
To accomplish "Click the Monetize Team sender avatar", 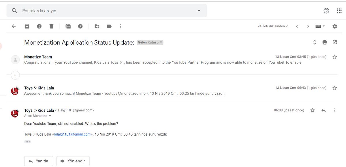I will (x=15, y=60).
